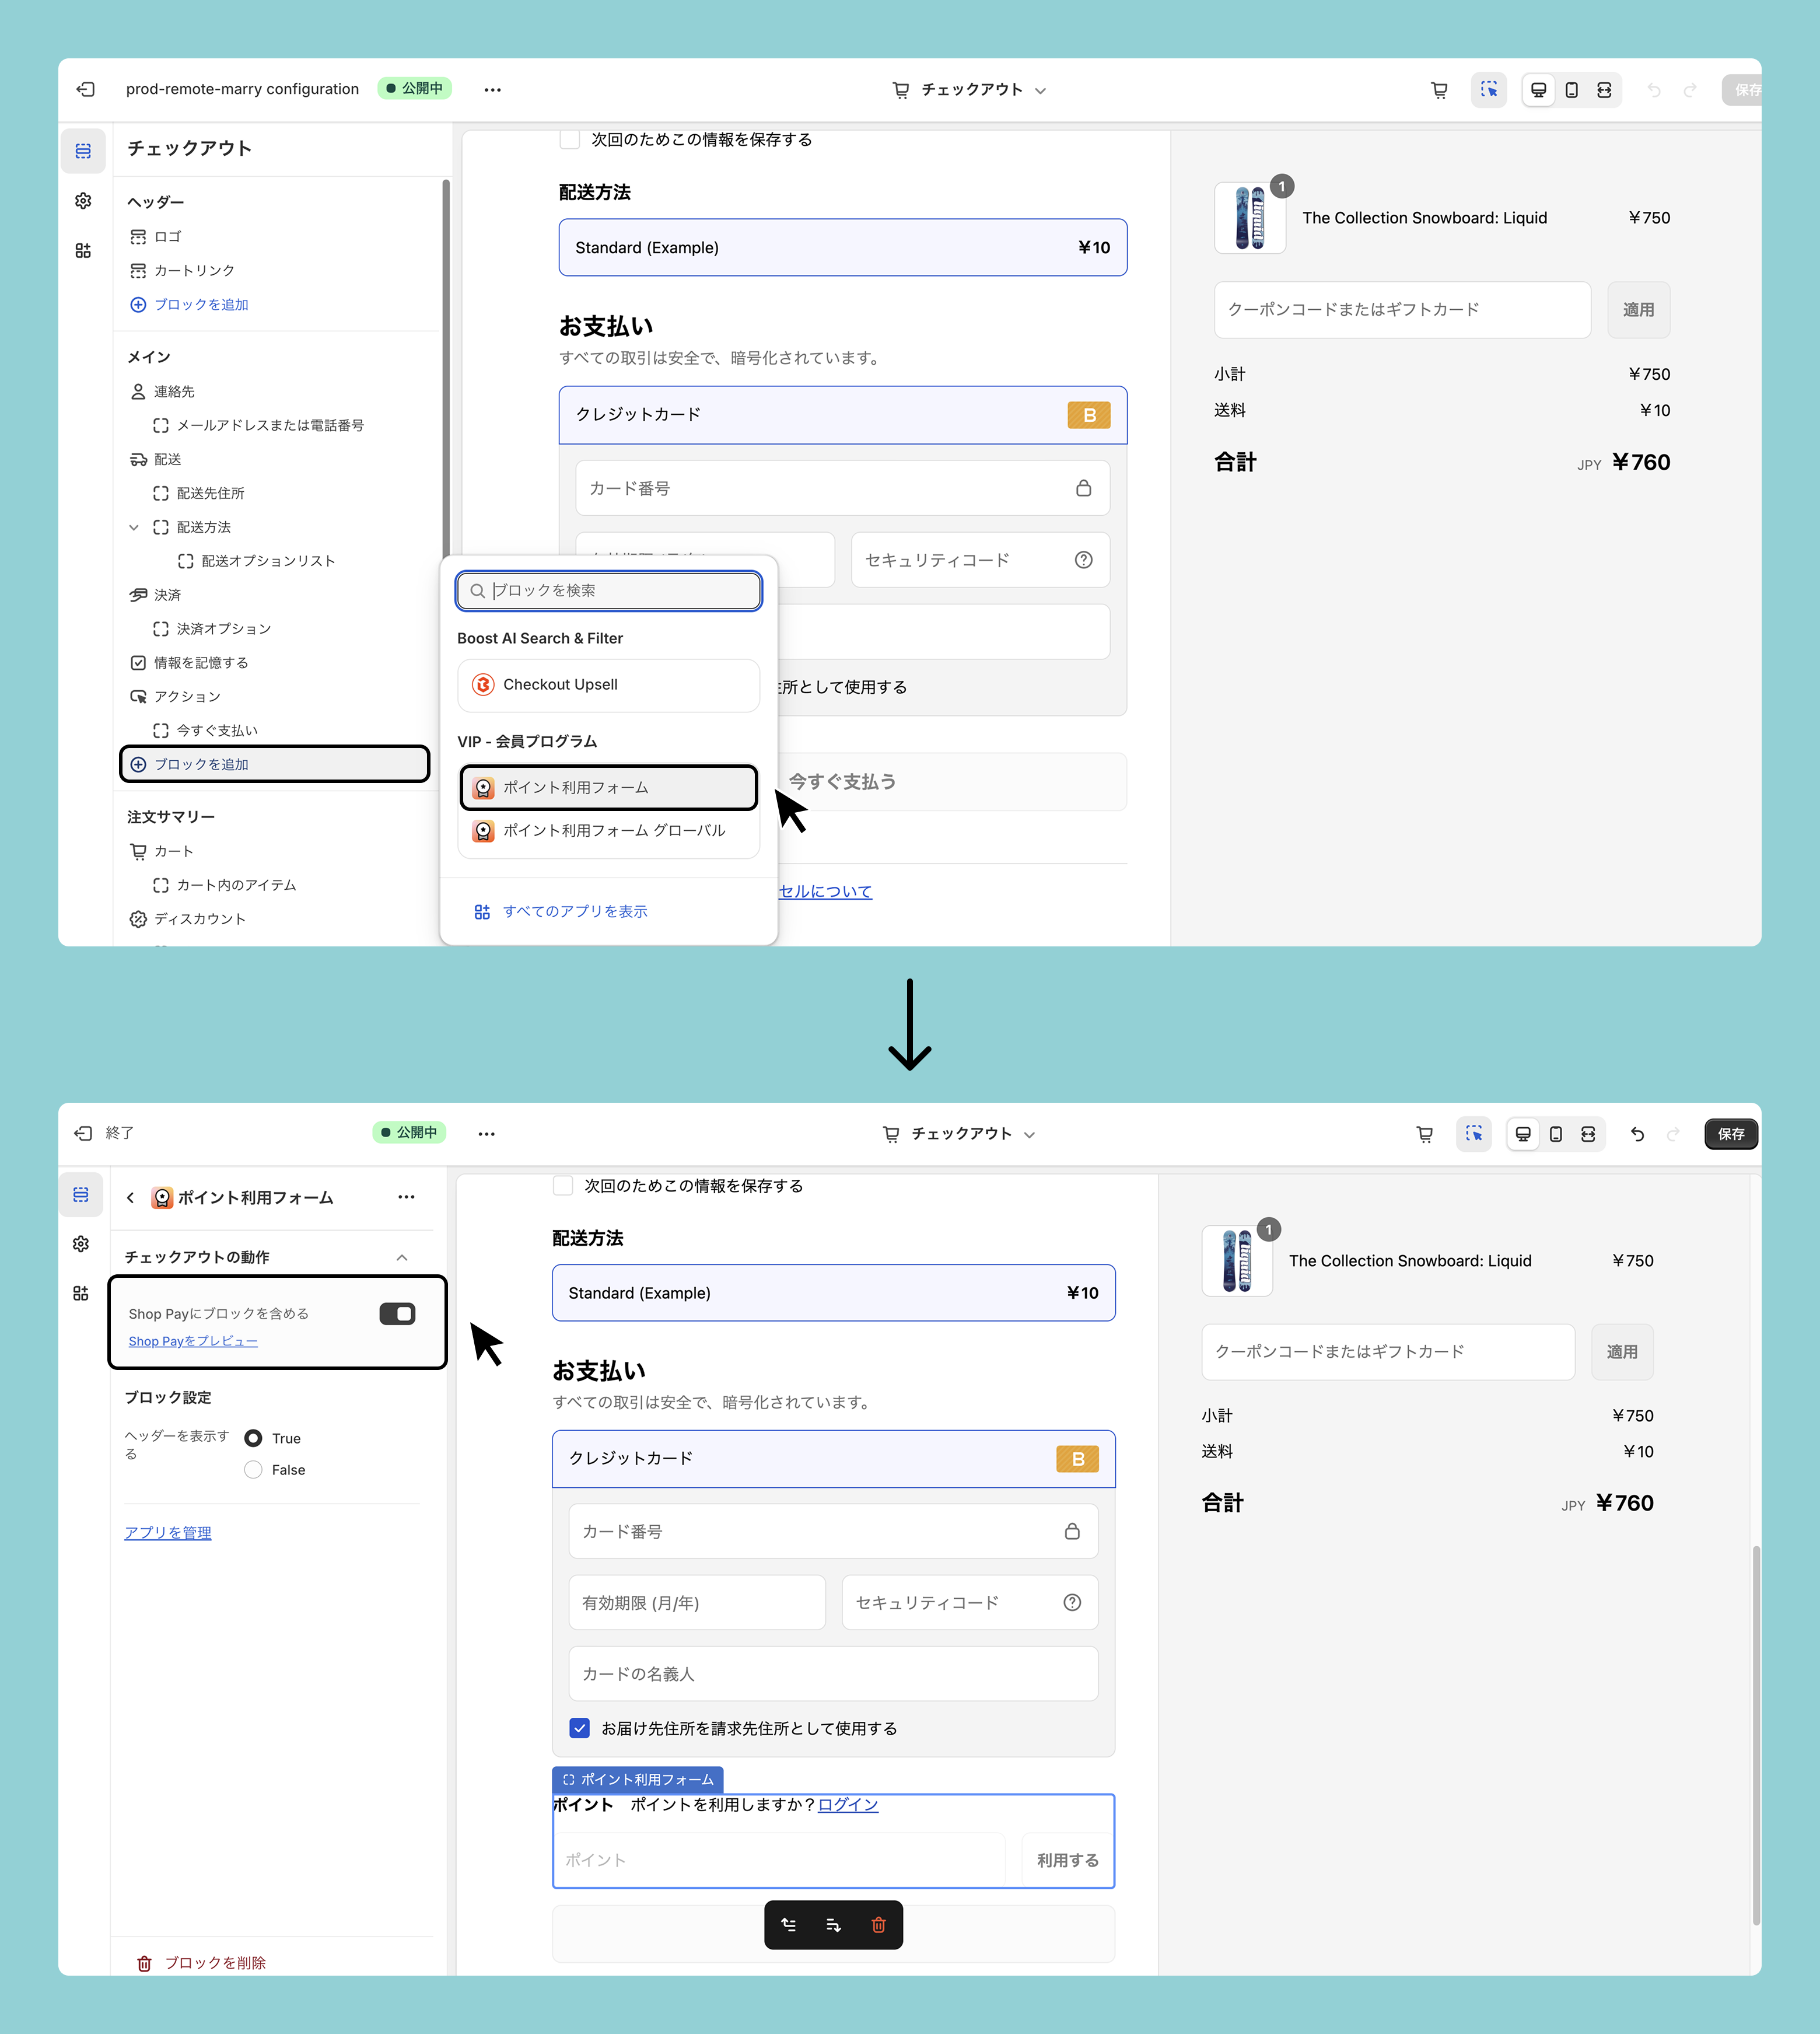Click the Snowboard product thumbnail in lower preview
The height and width of the screenshot is (2034, 1820).
(x=1237, y=1261)
